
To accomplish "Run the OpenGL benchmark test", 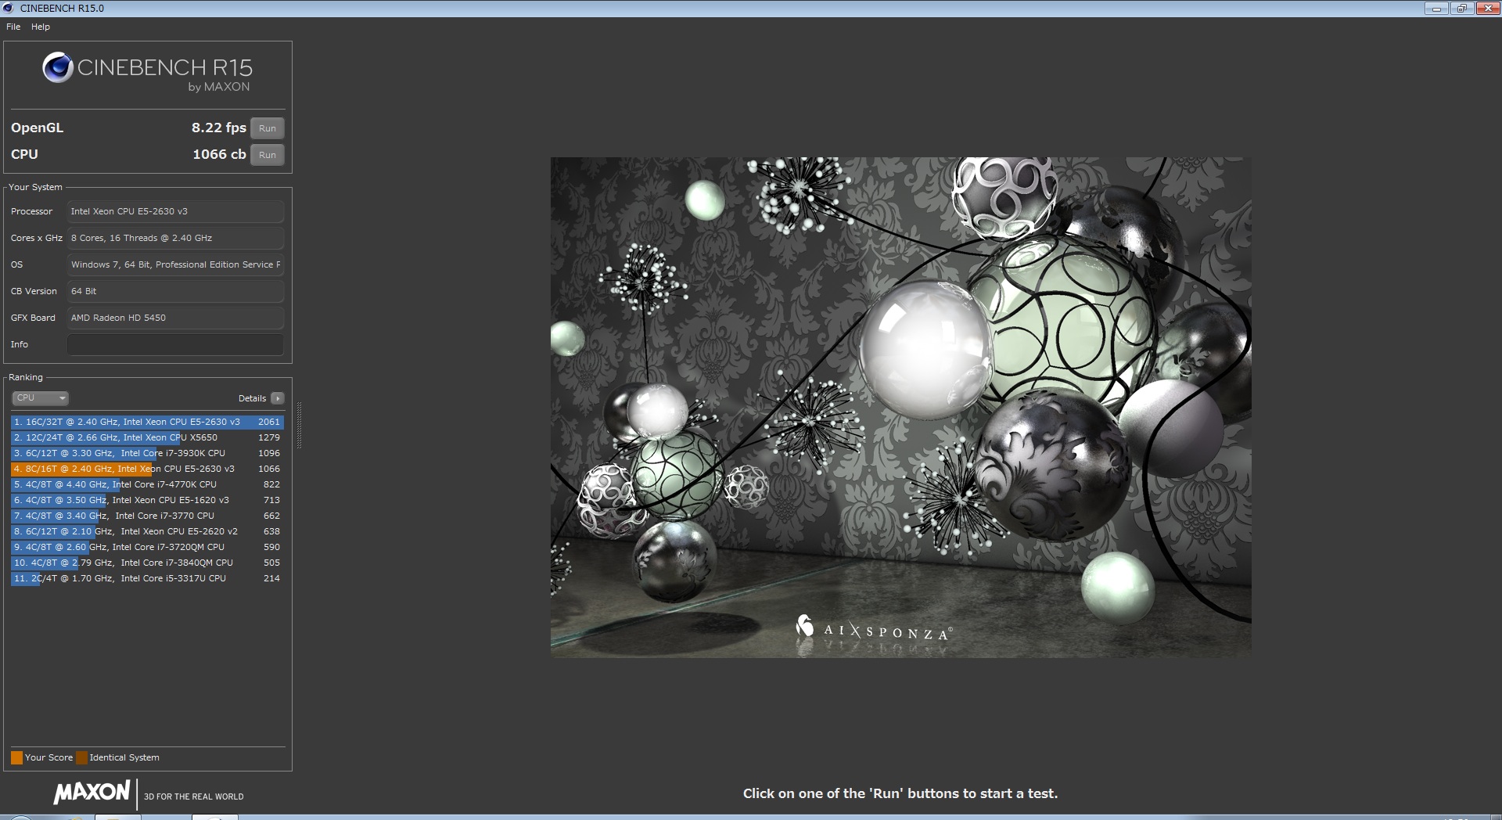I will pyautogui.click(x=267, y=128).
